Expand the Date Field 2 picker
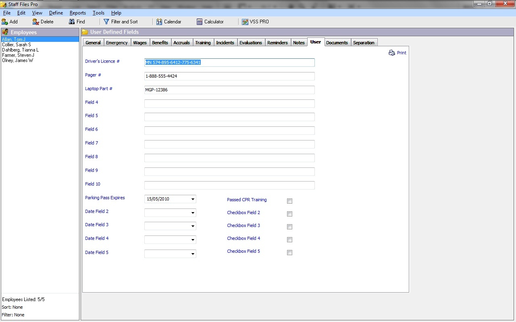 click(x=193, y=213)
